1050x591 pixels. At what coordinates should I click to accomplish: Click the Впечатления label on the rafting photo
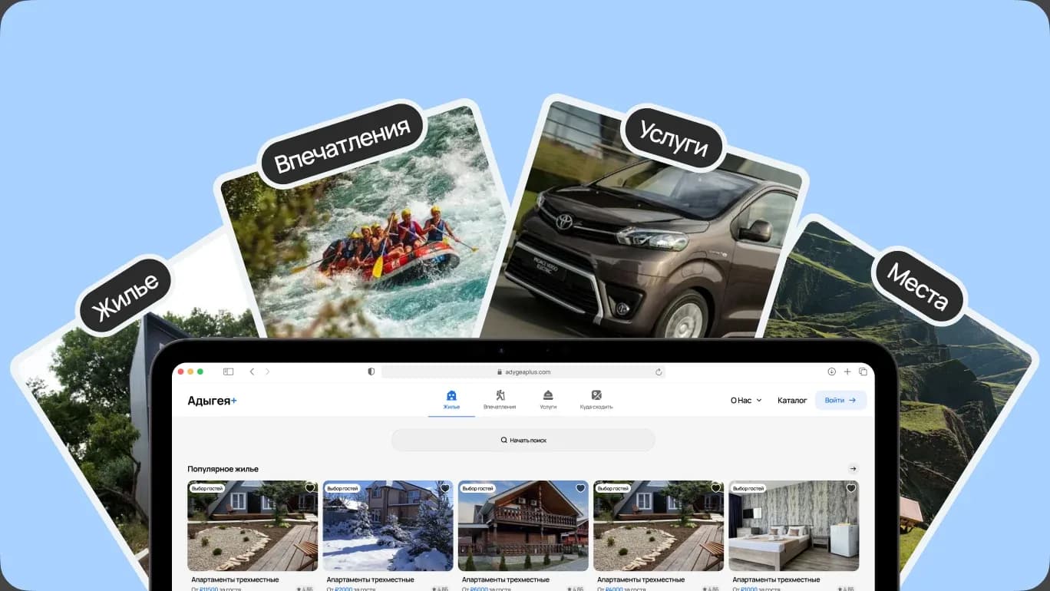point(342,144)
